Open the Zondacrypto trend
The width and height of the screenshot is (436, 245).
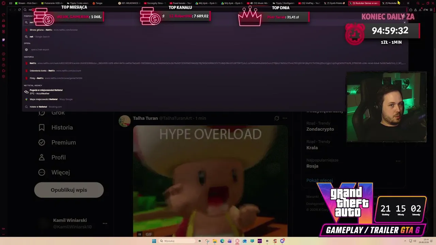tap(320, 129)
